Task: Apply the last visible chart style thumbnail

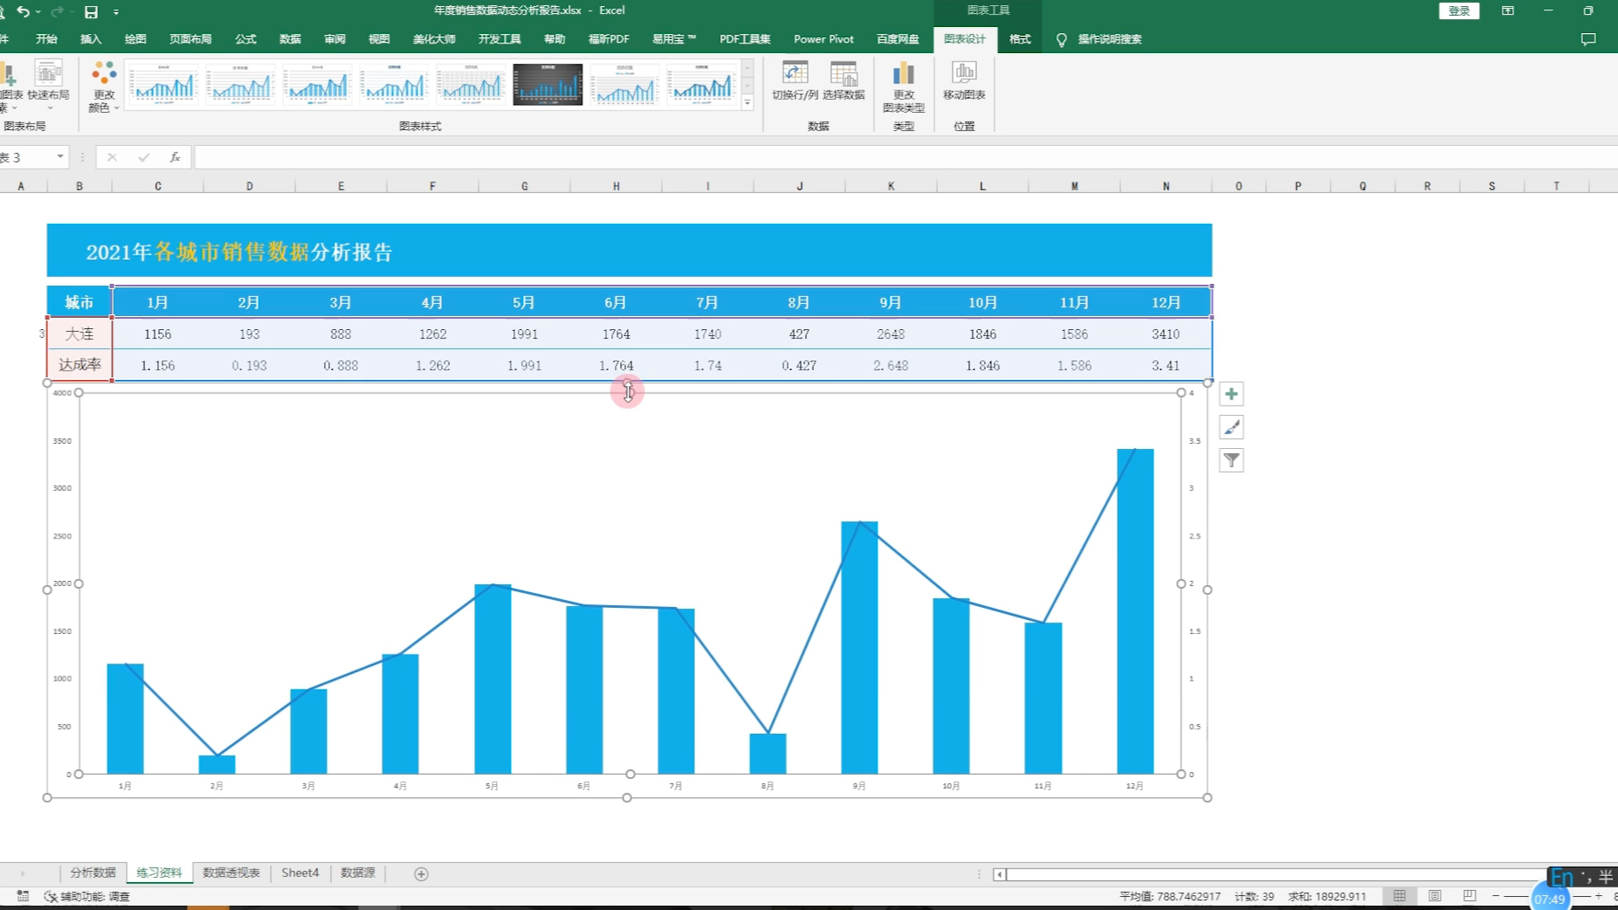Action: [x=701, y=84]
